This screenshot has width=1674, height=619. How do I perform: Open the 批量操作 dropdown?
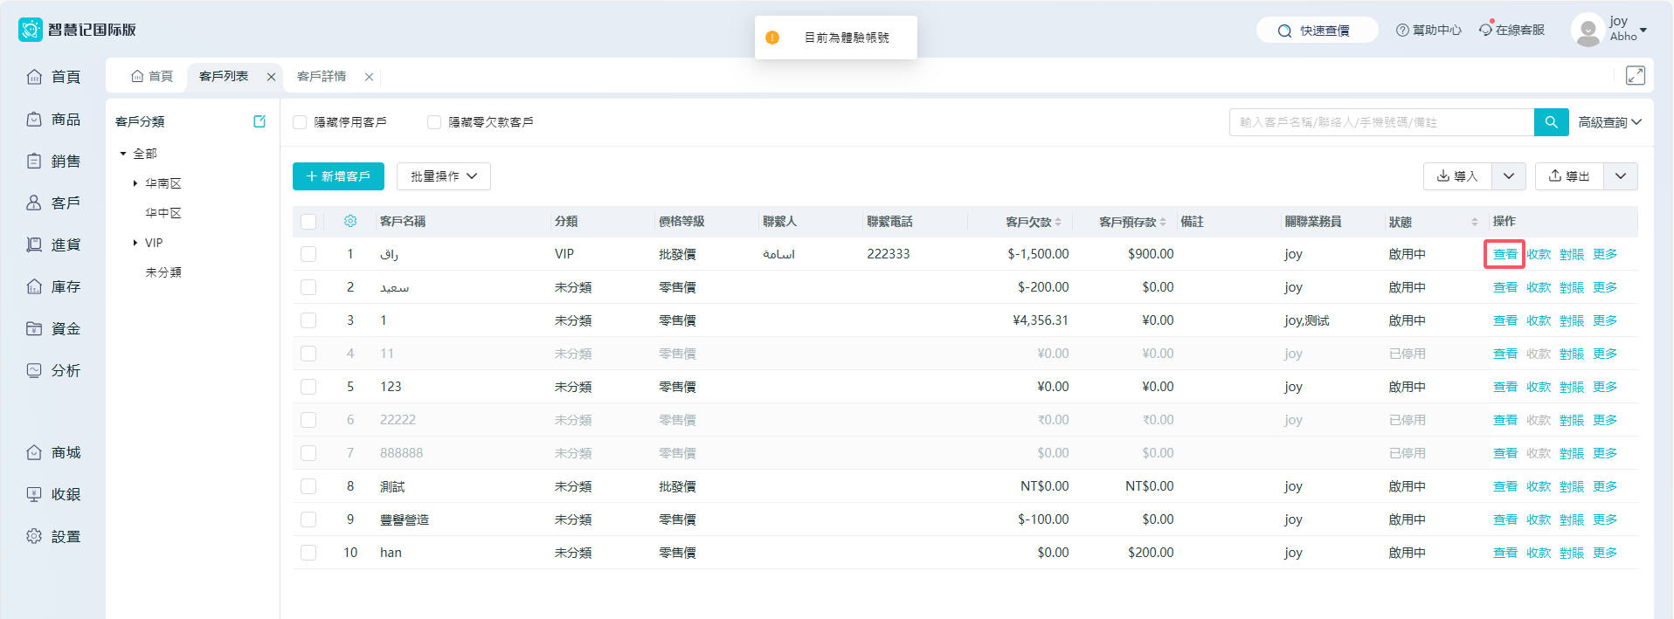click(444, 176)
